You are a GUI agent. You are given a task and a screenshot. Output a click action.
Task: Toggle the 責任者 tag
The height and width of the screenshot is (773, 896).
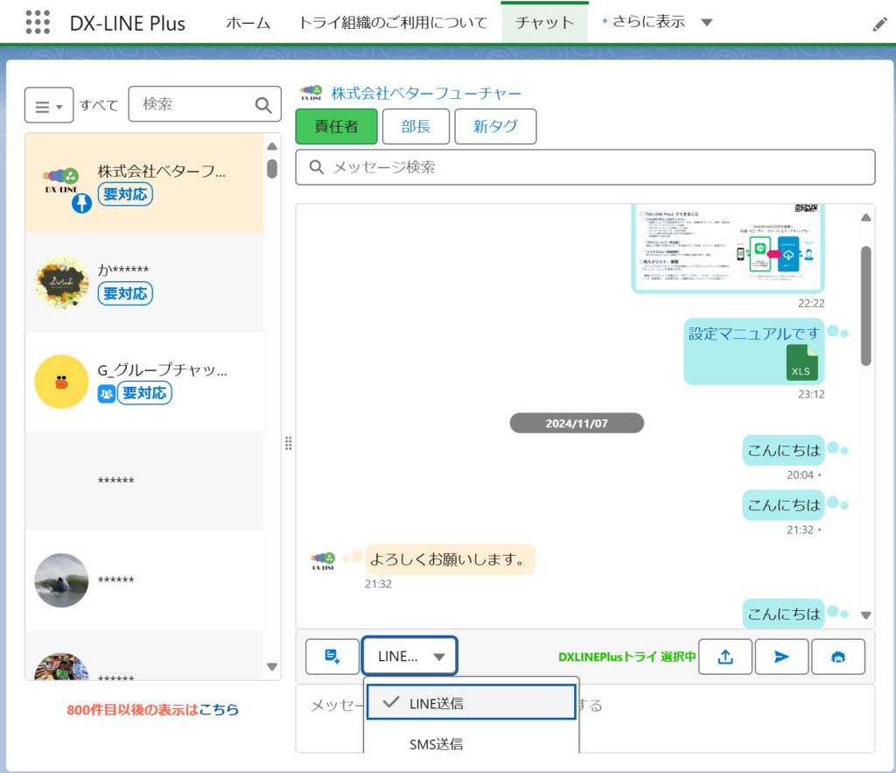(x=336, y=126)
